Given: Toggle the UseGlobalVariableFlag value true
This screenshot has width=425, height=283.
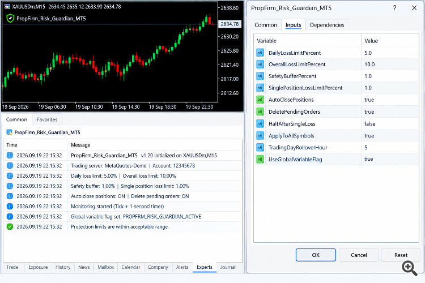Looking at the screenshot, I should (369, 159).
